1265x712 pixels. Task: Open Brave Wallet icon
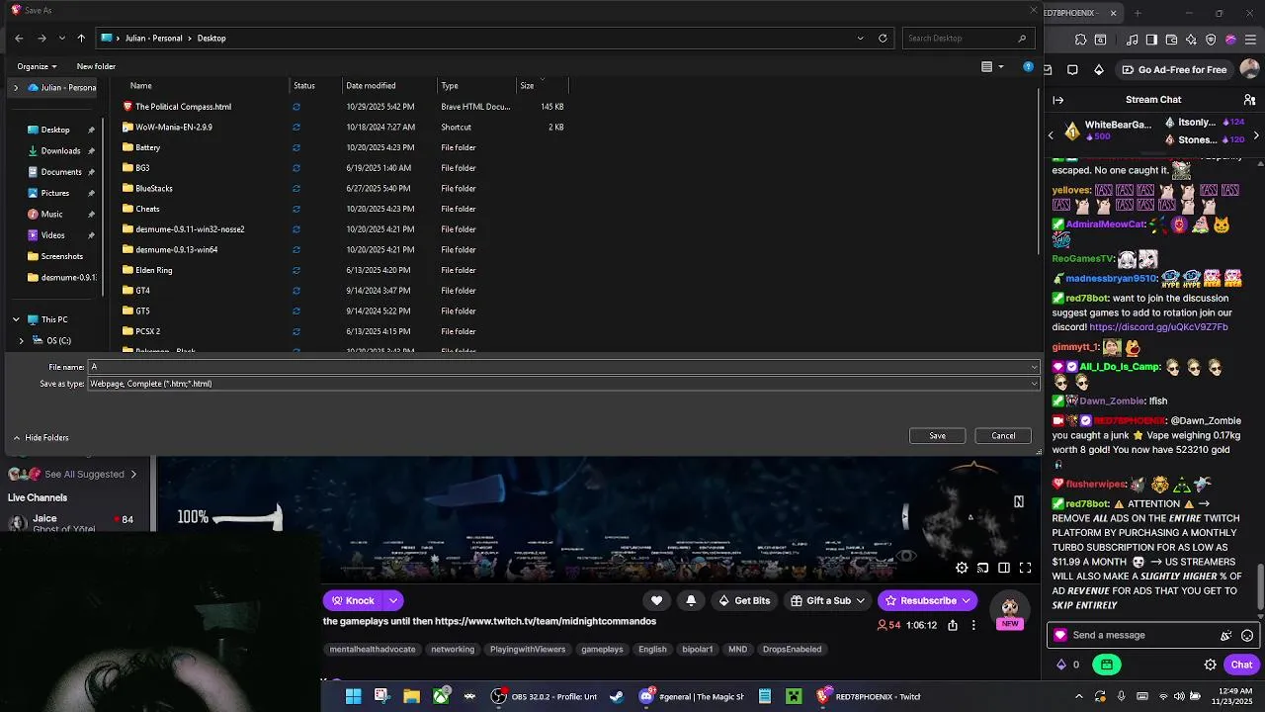[1171, 40]
